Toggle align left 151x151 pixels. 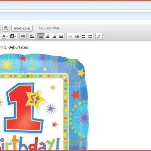click(41, 36)
